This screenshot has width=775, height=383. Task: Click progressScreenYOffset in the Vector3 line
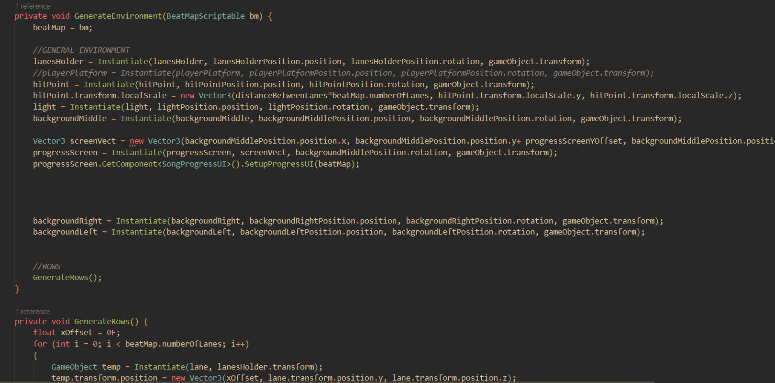pyautogui.click(x=574, y=141)
